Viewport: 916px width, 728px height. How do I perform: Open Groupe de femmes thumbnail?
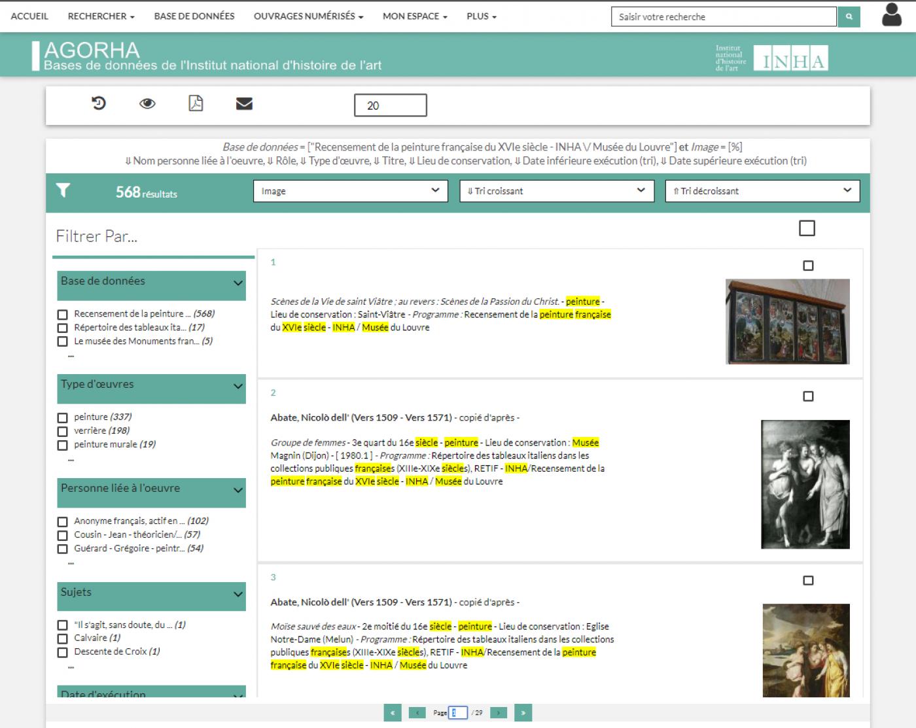[x=805, y=484]
